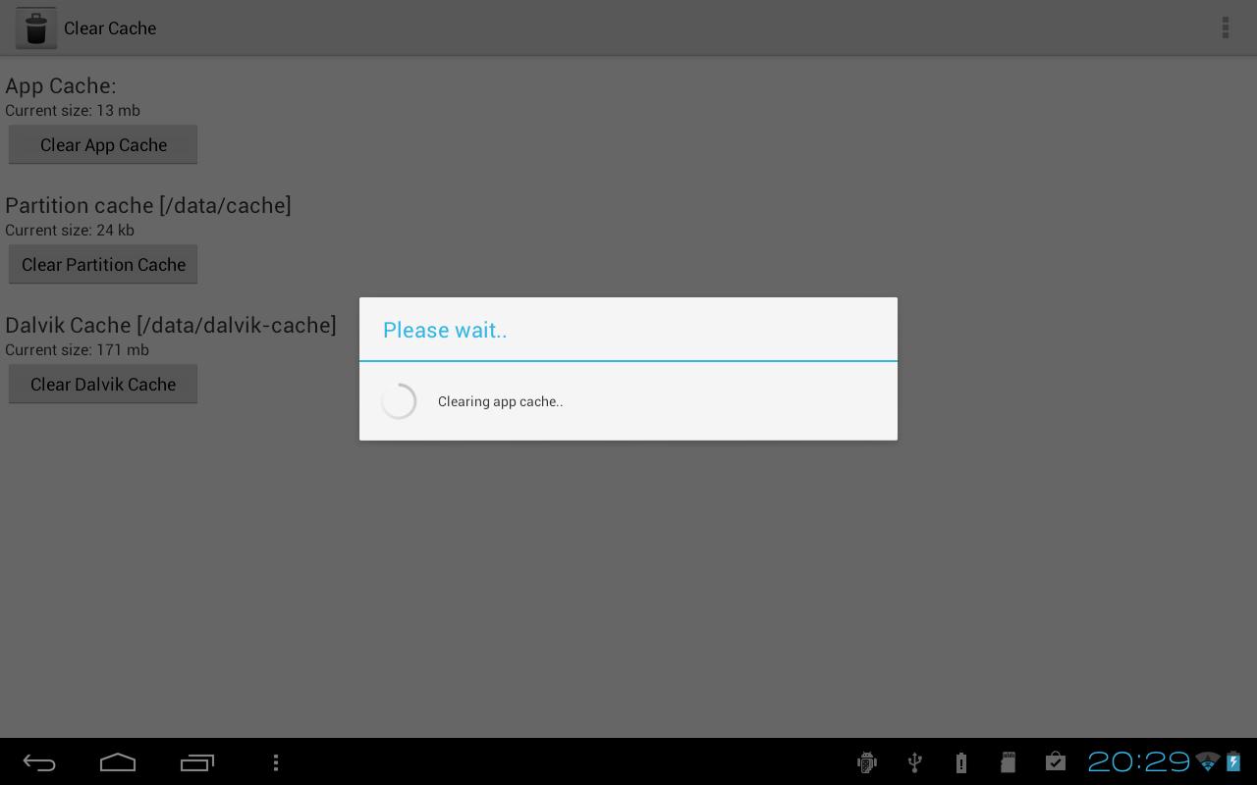Tap the shopping bag checkmark notification icon
The image size is (1257, 785).
pyautogui.click(x=1056, y=761)
